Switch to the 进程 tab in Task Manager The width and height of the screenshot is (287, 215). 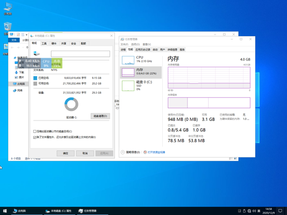(x=123, y=50)
